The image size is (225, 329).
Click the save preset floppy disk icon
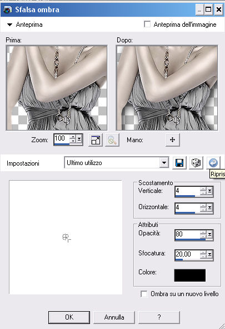tap(179, 163)
